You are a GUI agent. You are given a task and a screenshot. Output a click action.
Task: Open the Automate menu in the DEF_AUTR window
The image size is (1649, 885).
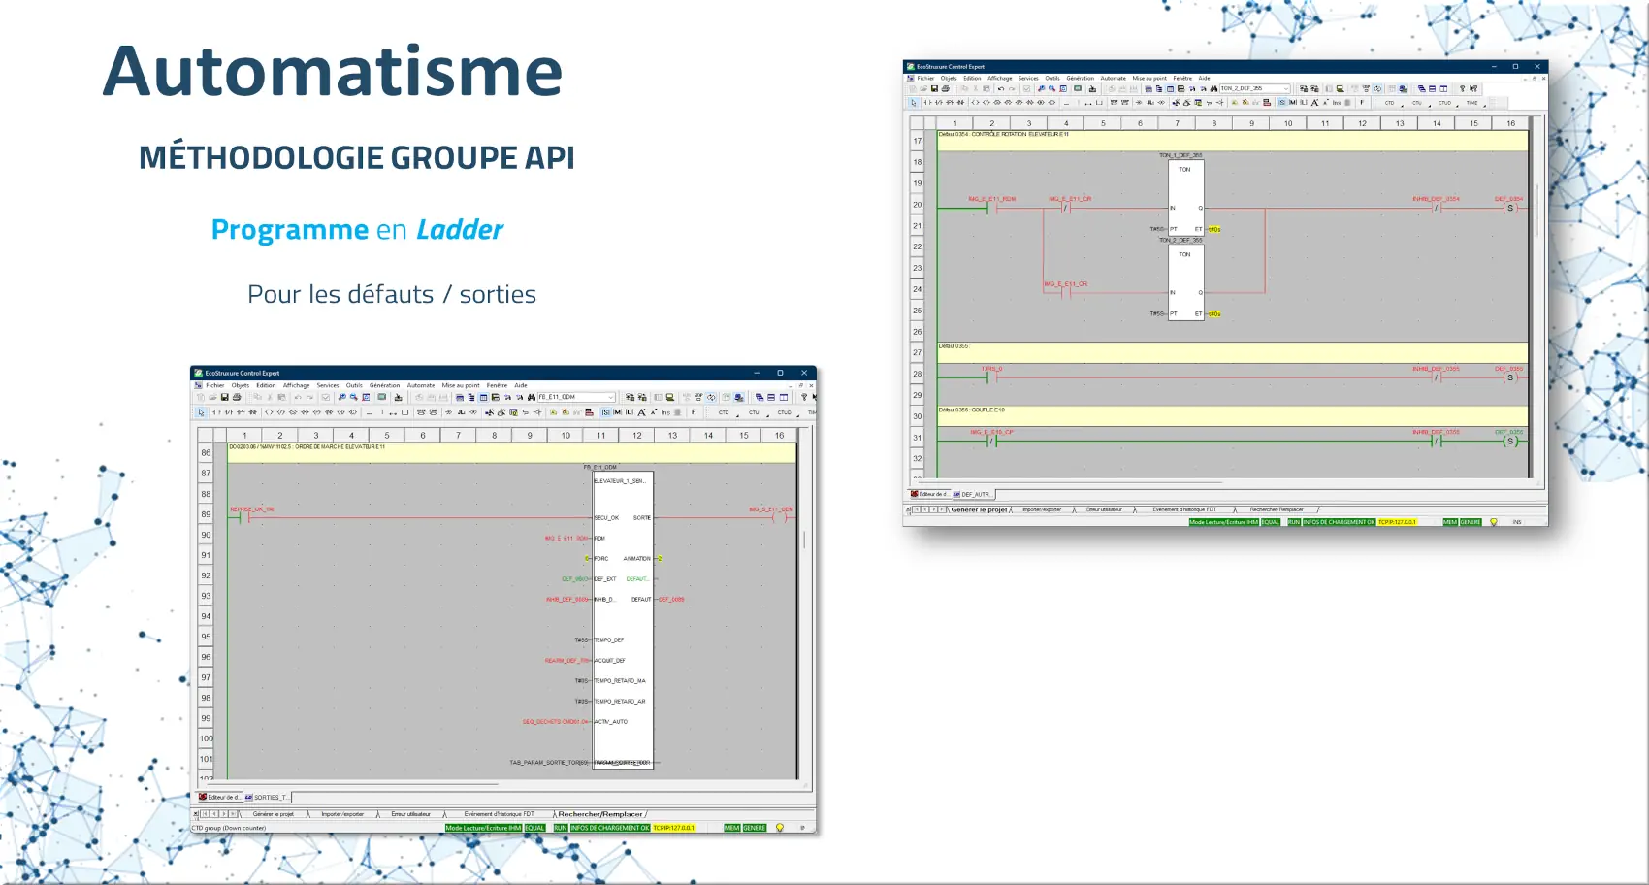(1113, 79)
